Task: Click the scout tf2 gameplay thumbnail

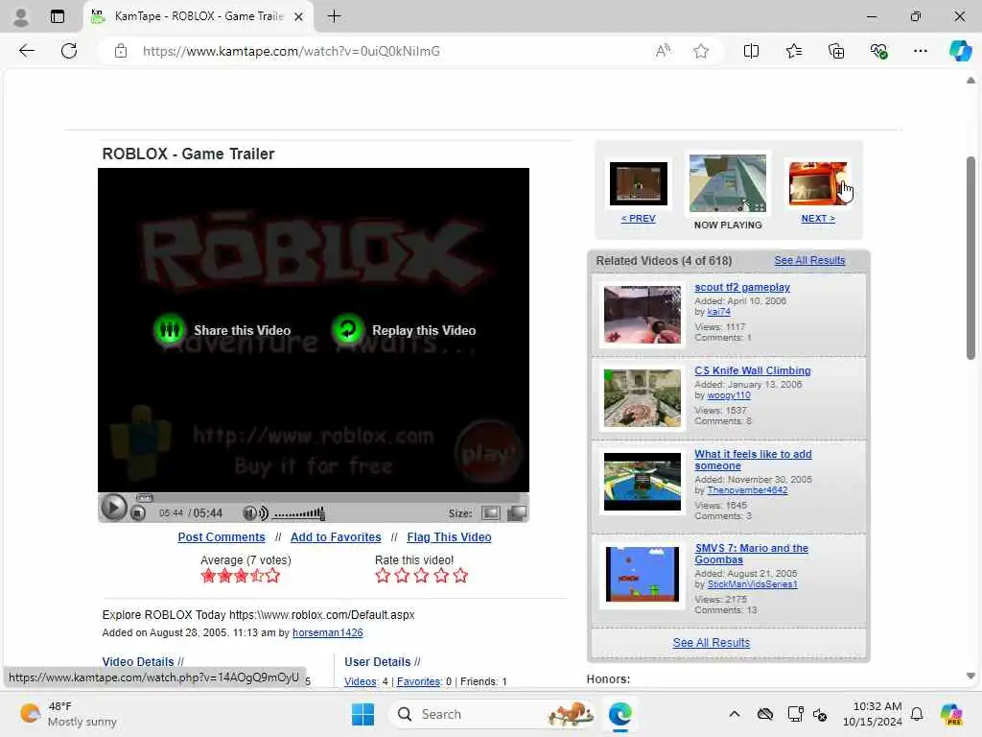Action: [x=642, y=315]
